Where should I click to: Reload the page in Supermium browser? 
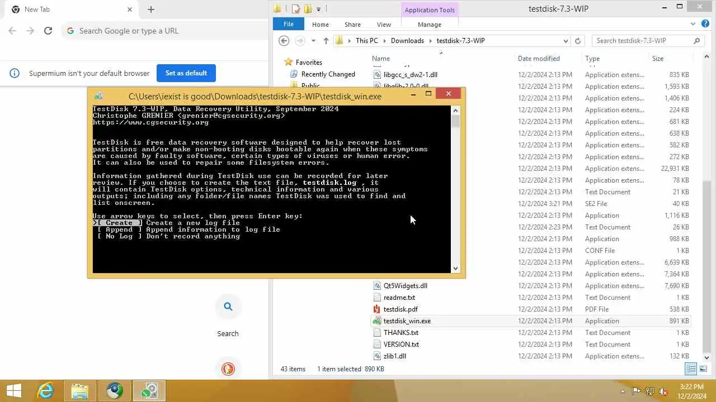48,31
